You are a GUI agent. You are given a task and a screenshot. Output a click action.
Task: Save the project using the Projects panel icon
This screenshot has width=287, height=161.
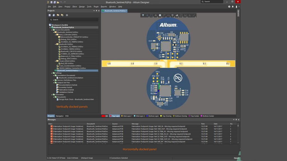50,15
